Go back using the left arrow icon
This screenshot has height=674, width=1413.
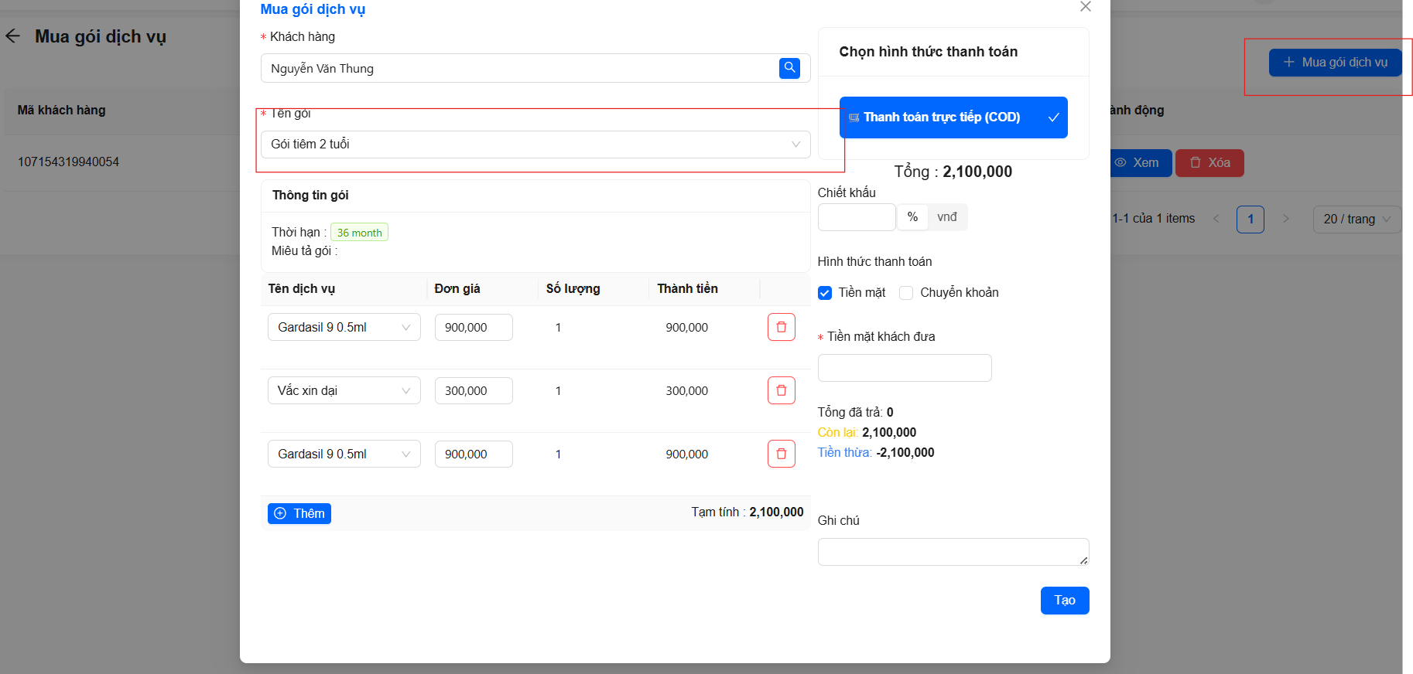tap(13, 36)
